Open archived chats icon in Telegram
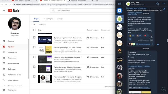 119,11
